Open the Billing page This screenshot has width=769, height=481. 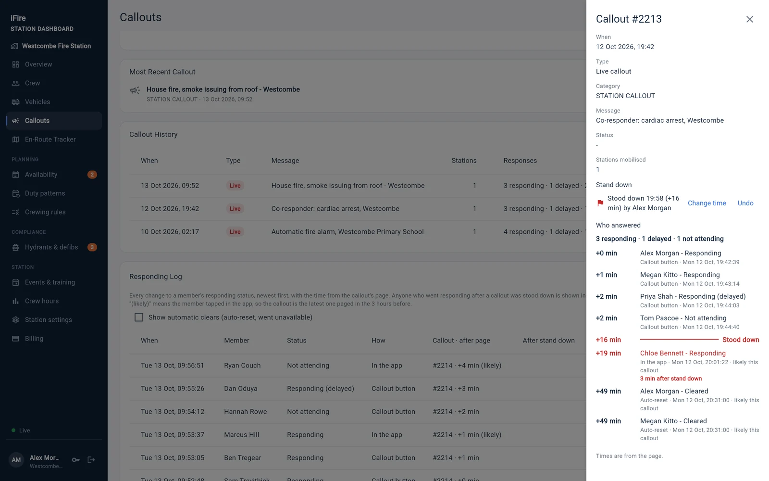(x=54, y=339)
